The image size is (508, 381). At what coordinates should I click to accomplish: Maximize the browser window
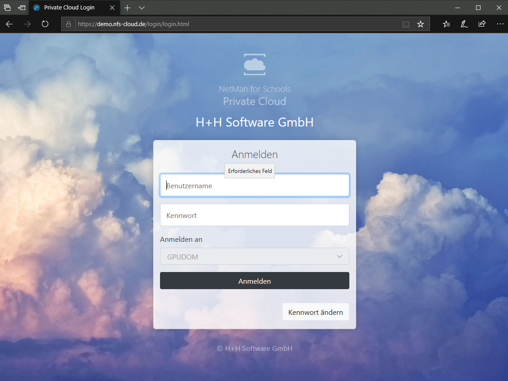pos(478,8)
